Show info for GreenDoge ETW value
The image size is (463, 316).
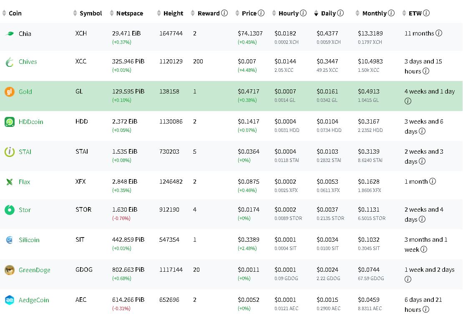point(408,279)
